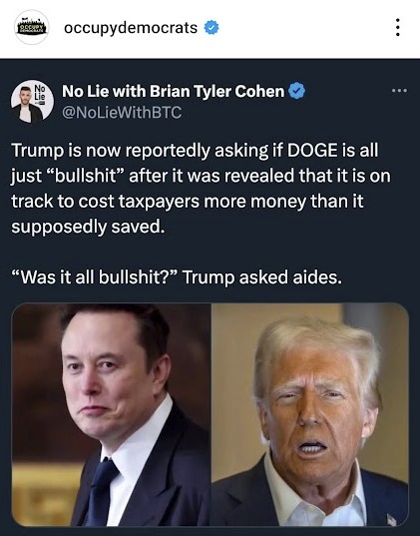The height and width of the screenshot is (536, 420).
Task: Click the word "taxpayers" in the tweet
Action: tap(159, 202)
